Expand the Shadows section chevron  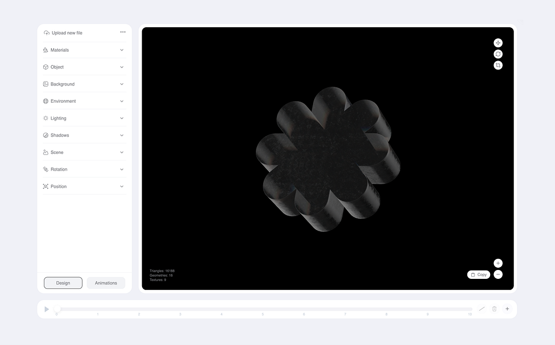coord(122,136)
